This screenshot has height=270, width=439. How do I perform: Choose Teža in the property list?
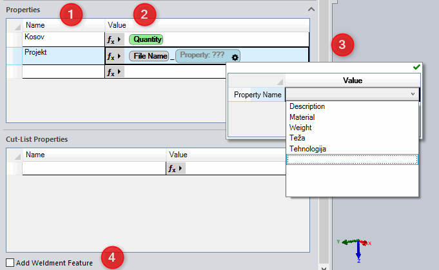297,139
